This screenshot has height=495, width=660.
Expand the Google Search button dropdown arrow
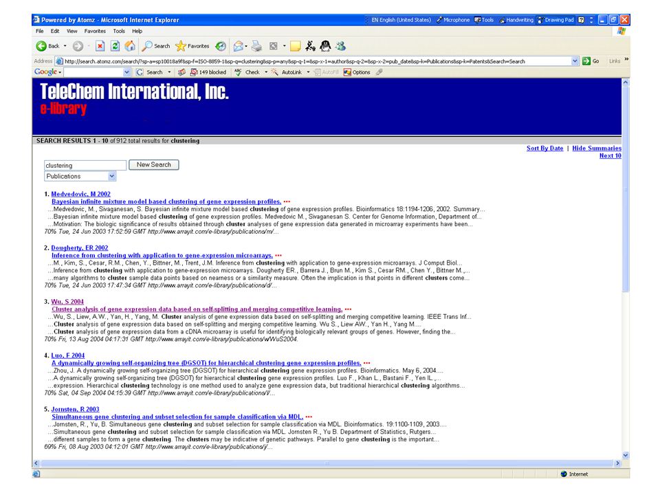[170, 72]
